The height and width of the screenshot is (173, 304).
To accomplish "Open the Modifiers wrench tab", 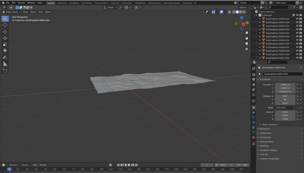I will (254, 112).
